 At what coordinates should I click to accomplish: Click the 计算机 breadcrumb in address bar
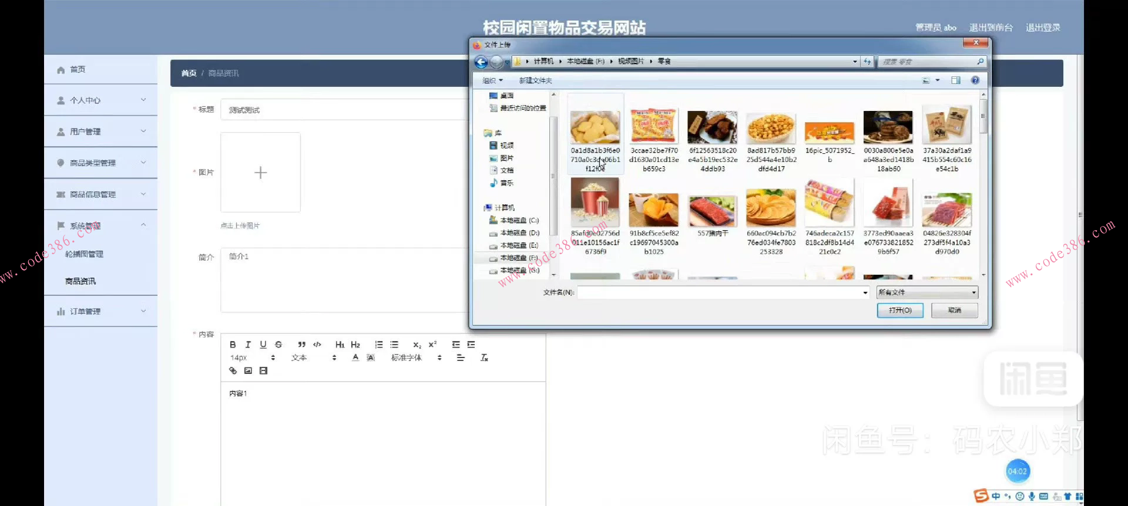click(543, 62)
